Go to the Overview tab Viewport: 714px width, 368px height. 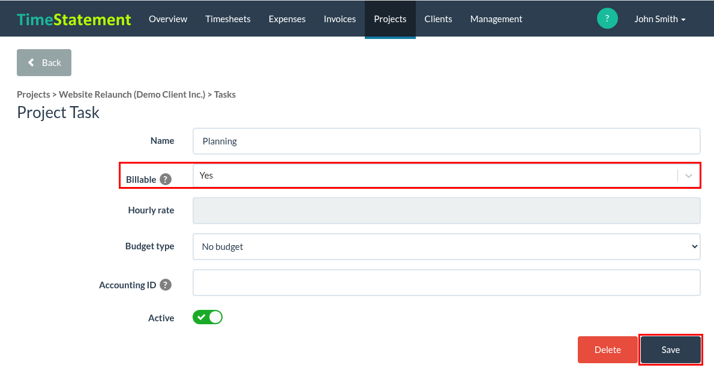168,19
